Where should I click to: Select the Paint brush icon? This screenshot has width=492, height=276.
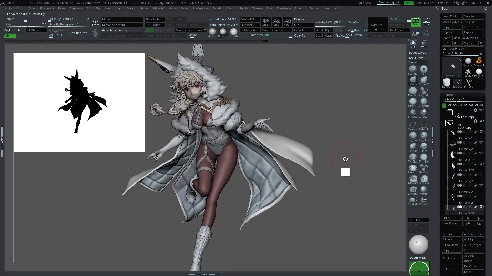[x=424, y=70]
